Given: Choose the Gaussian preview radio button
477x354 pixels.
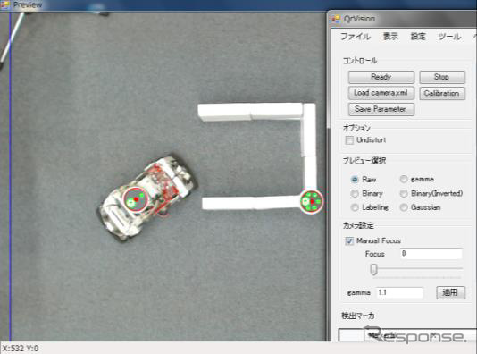Looking at the screenshot, I should 404,207.
